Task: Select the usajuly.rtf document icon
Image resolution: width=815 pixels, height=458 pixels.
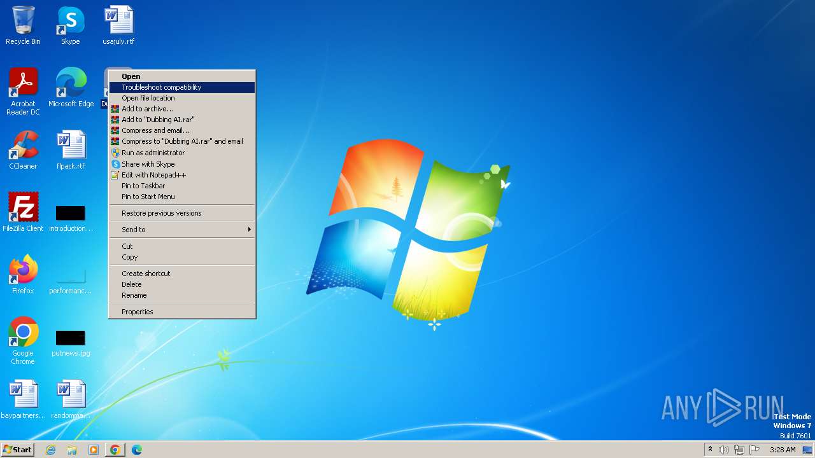Action: pos(118,25)
